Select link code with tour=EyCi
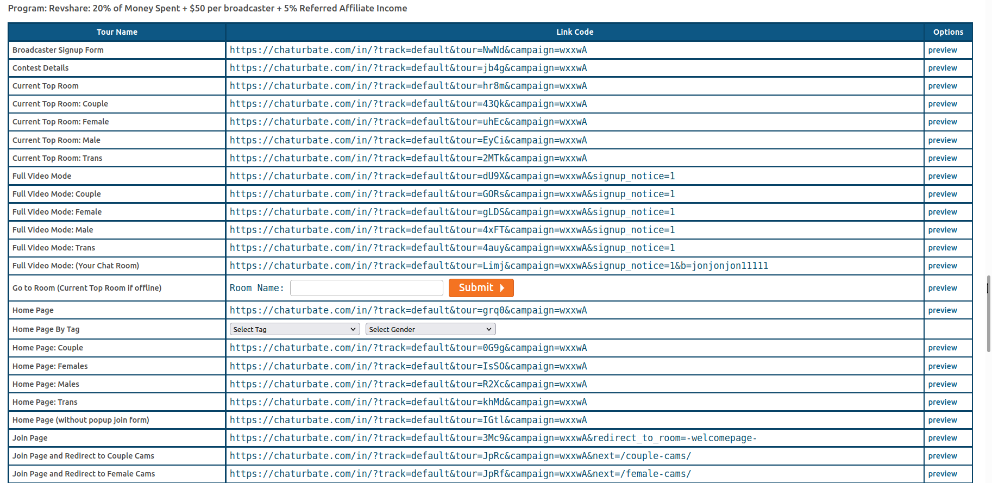Viewport: 992px width, 483px height. point(408,140)
